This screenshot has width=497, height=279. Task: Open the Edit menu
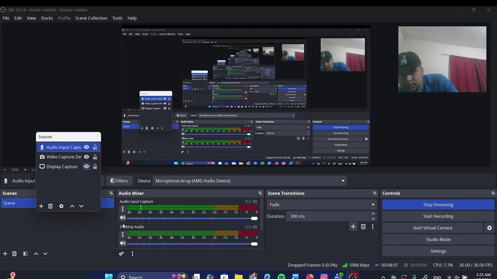click(18, 18)
